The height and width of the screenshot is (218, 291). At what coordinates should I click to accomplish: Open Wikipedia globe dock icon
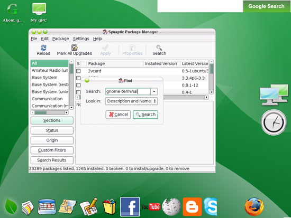(x=171, y=207)
